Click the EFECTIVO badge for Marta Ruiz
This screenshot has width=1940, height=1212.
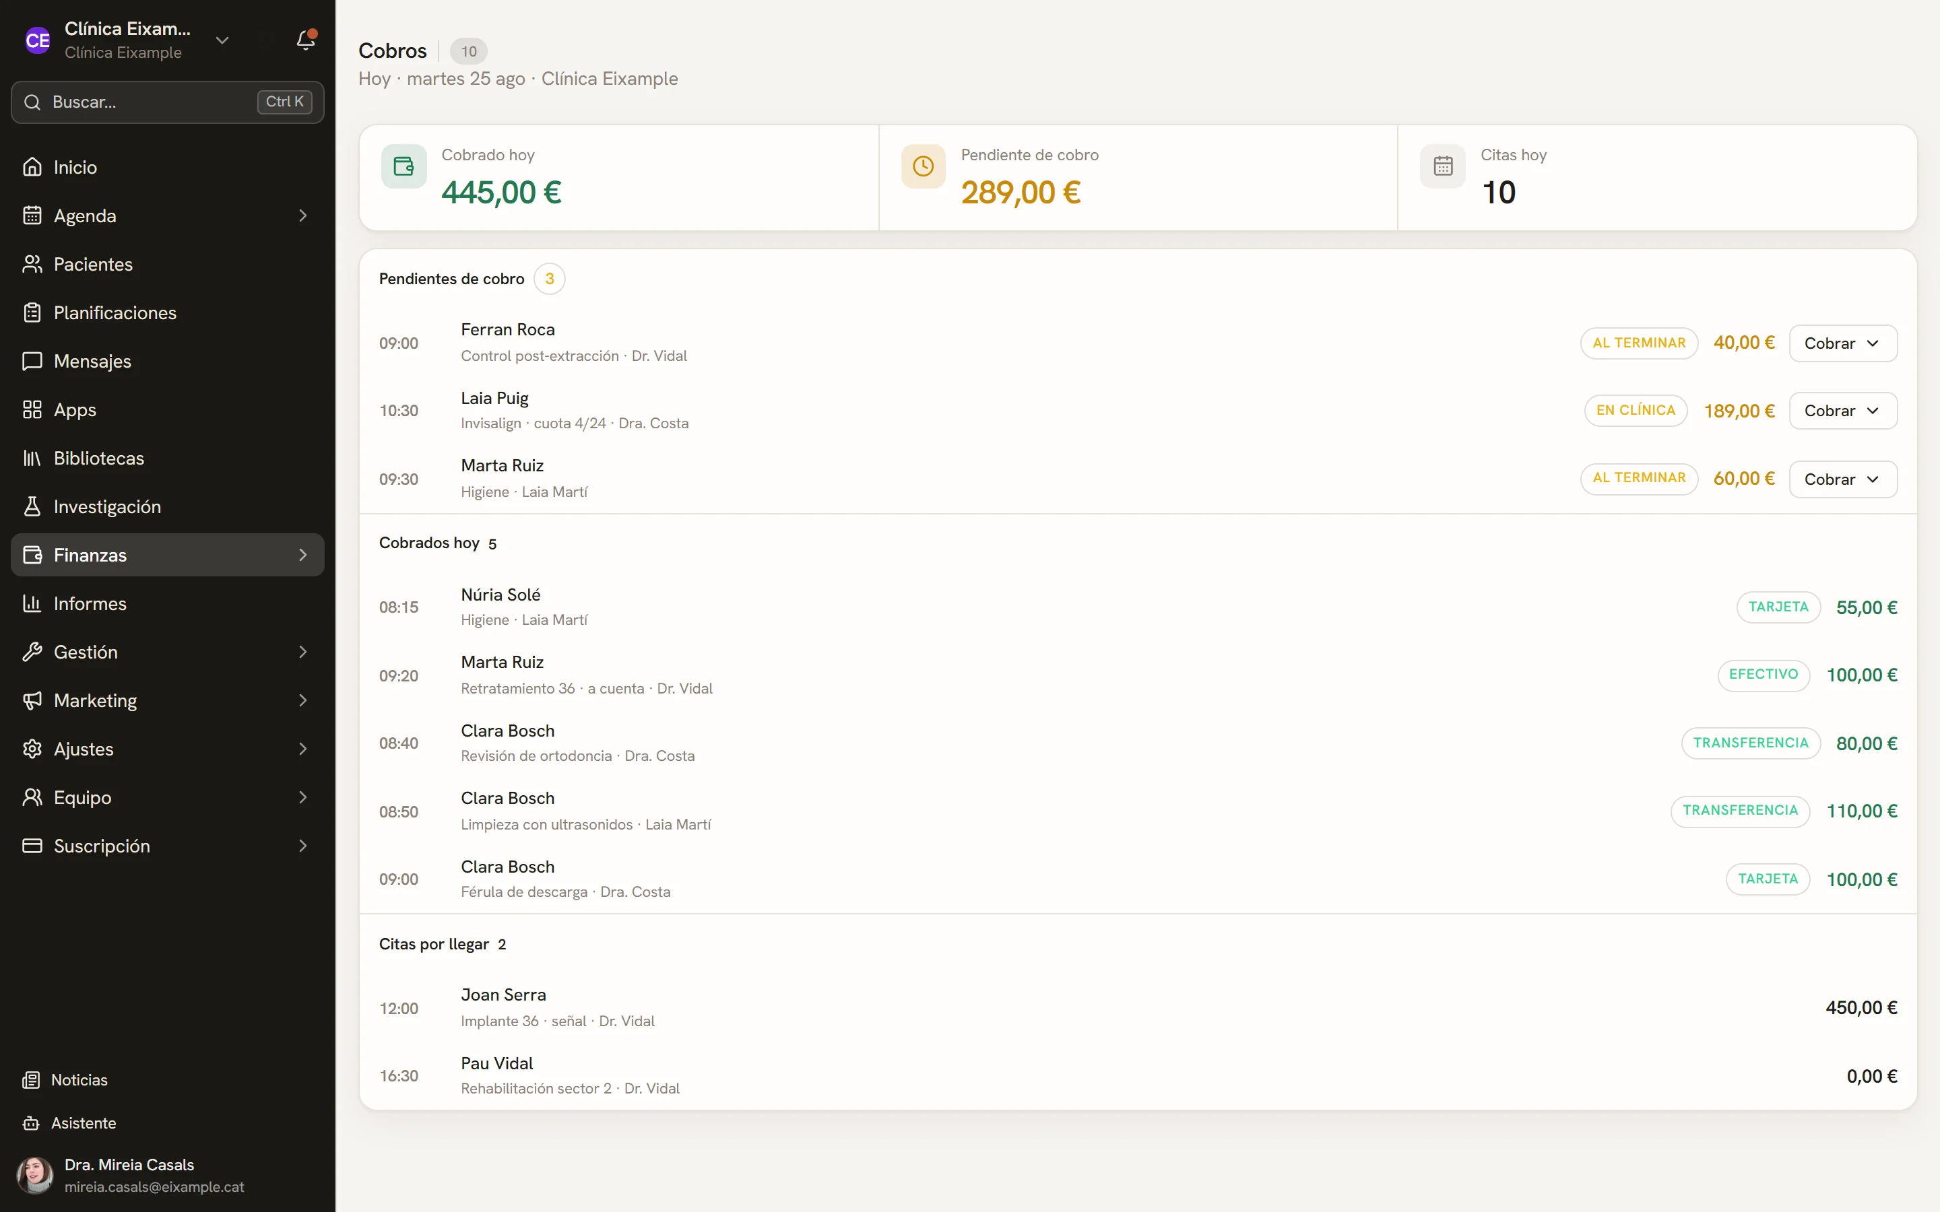click(x=1763, y=675)
